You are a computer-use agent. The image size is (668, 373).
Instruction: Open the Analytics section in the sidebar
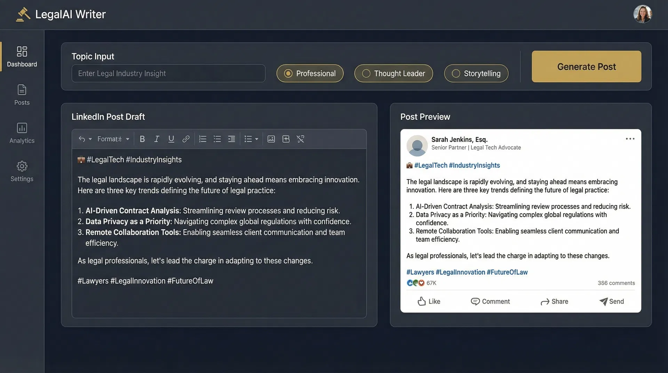(22, 133)
